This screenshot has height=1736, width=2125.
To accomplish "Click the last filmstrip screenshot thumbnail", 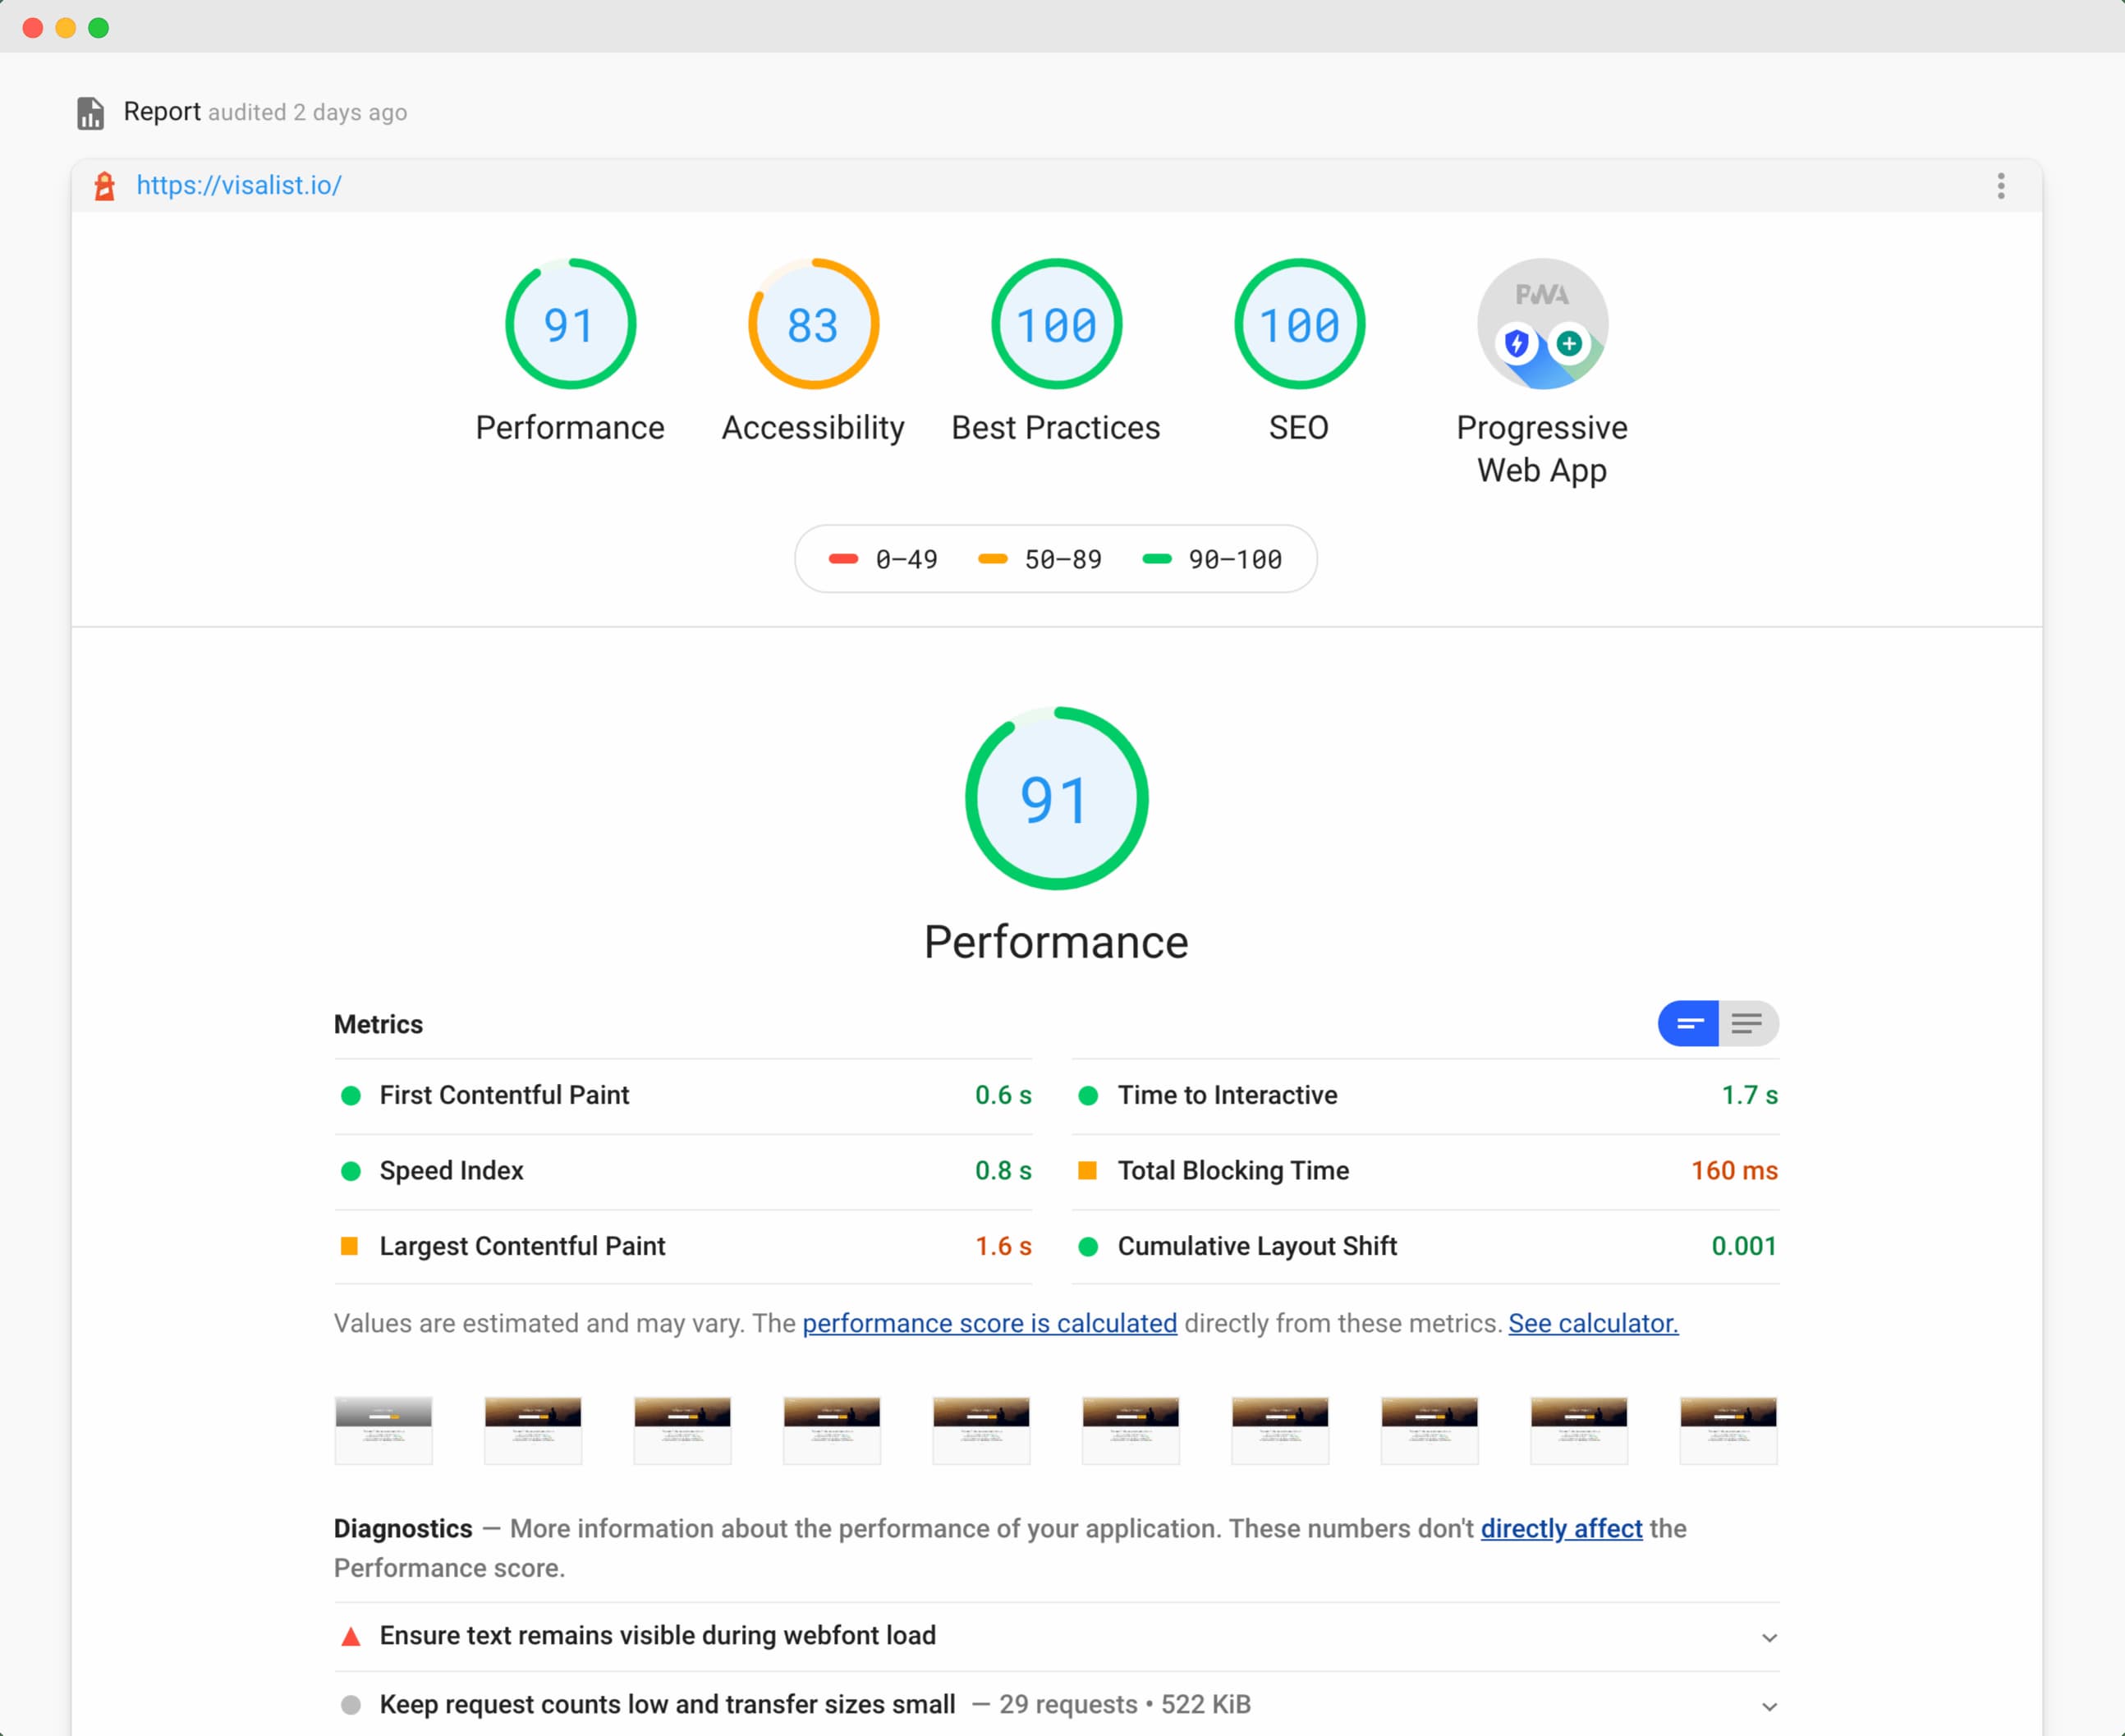I will point(1728,1430).
